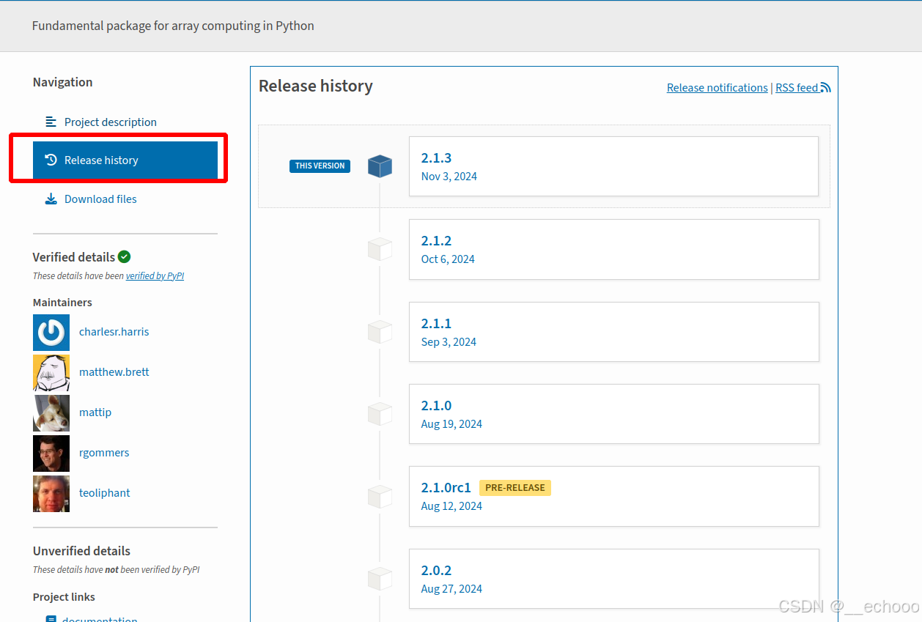Click the Release history clock icon
The image size is (922, 622).
coord(51,160)
